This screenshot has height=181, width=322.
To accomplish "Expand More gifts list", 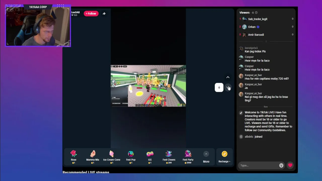I will click(206, 157).
